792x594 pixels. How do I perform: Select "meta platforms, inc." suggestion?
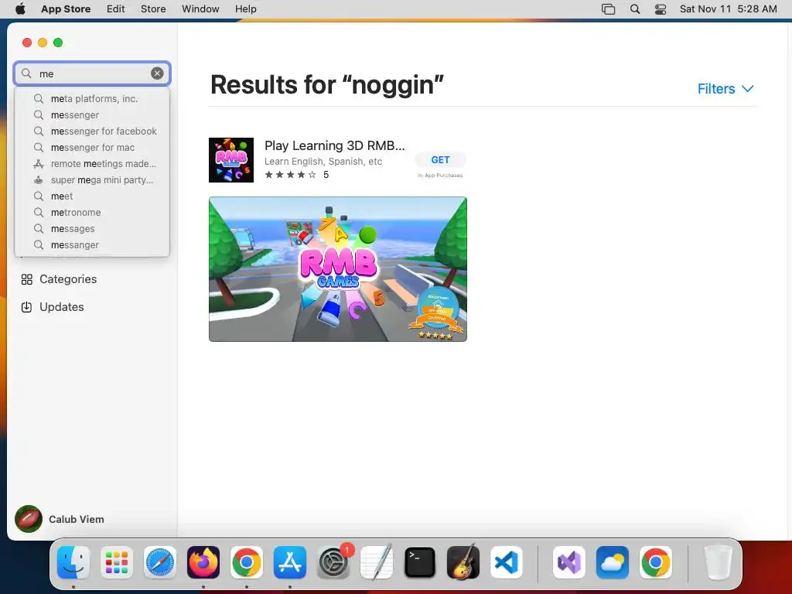(x=92, y=98)
